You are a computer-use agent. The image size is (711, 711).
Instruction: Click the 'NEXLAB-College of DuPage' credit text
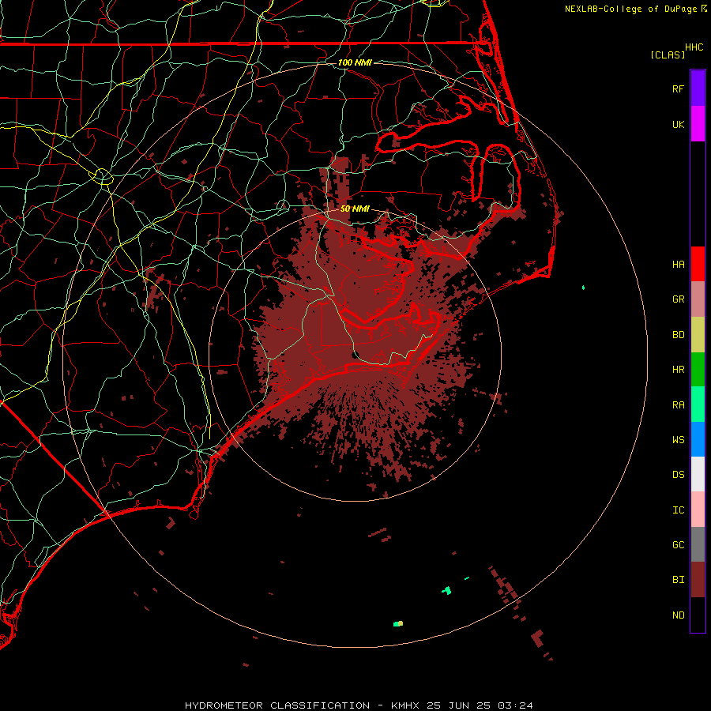630,9
